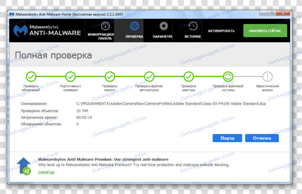The height and width of the screenshot is (194, 302).
Task: Click the Затраченное время label
Action: [x=39, y=117]
